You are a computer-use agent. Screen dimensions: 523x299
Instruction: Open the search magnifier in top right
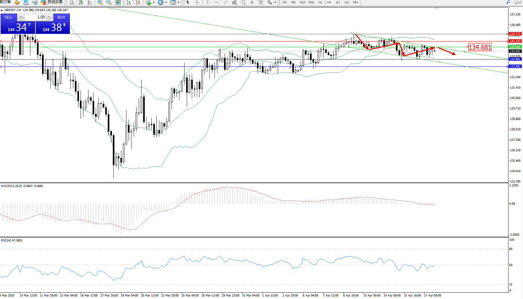(x=508, y=2)
